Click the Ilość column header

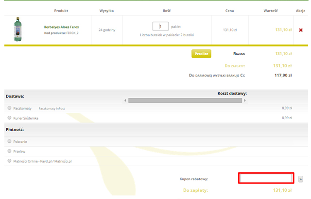coord(167,10)
